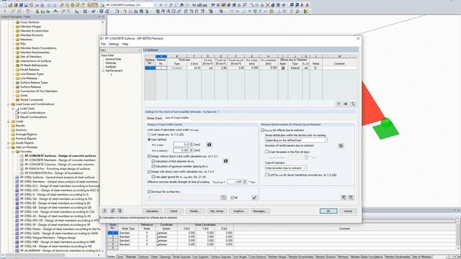Click stepper arrows of second crack width field
The image size is (461, 259).
click(x=192, y=150)
